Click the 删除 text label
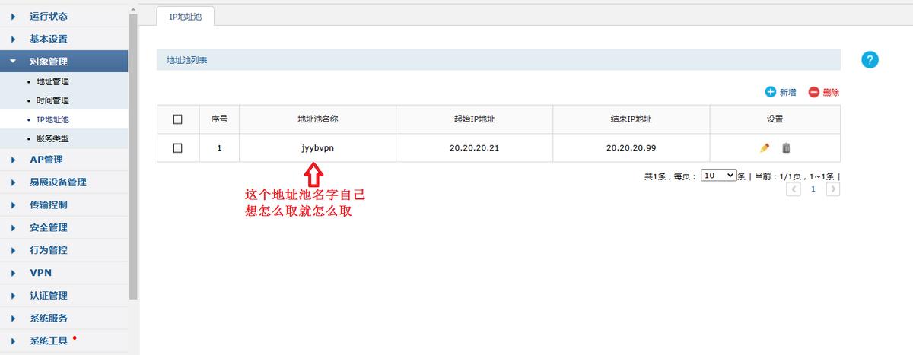 [x=831, y=93]
